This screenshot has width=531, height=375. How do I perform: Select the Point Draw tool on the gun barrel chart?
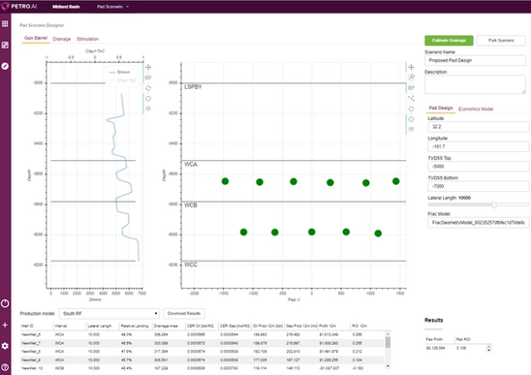[411, 98]
